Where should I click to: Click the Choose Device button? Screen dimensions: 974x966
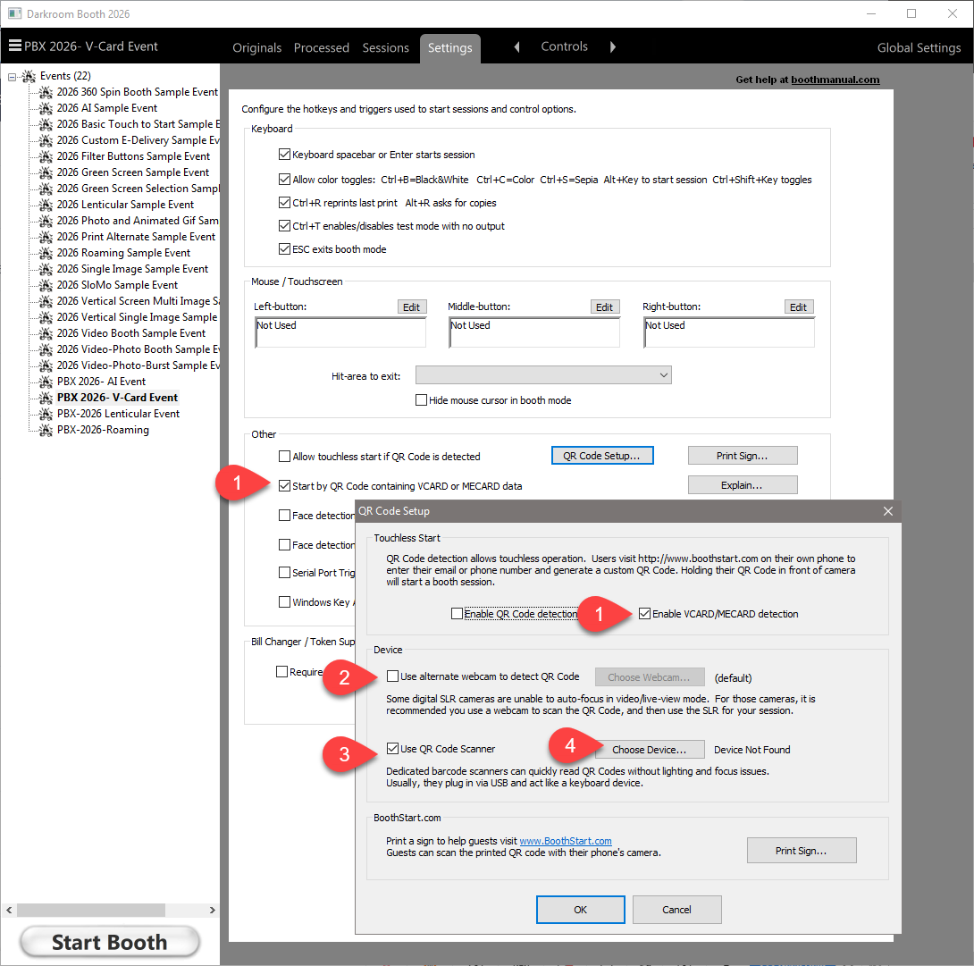point(649,750)
